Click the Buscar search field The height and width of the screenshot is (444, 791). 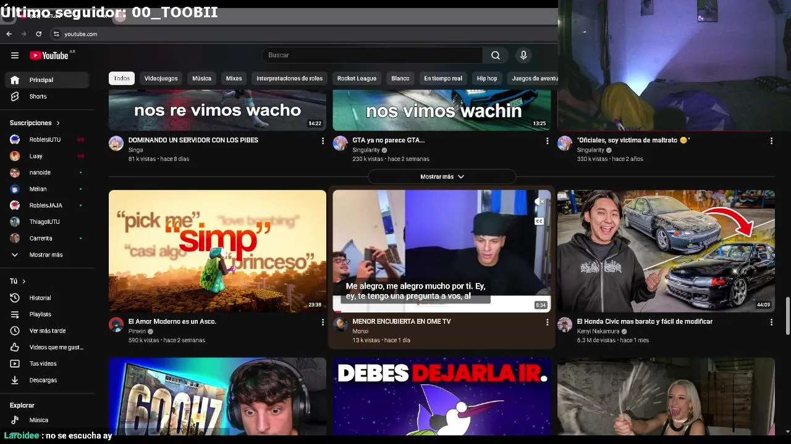[373, 55]
